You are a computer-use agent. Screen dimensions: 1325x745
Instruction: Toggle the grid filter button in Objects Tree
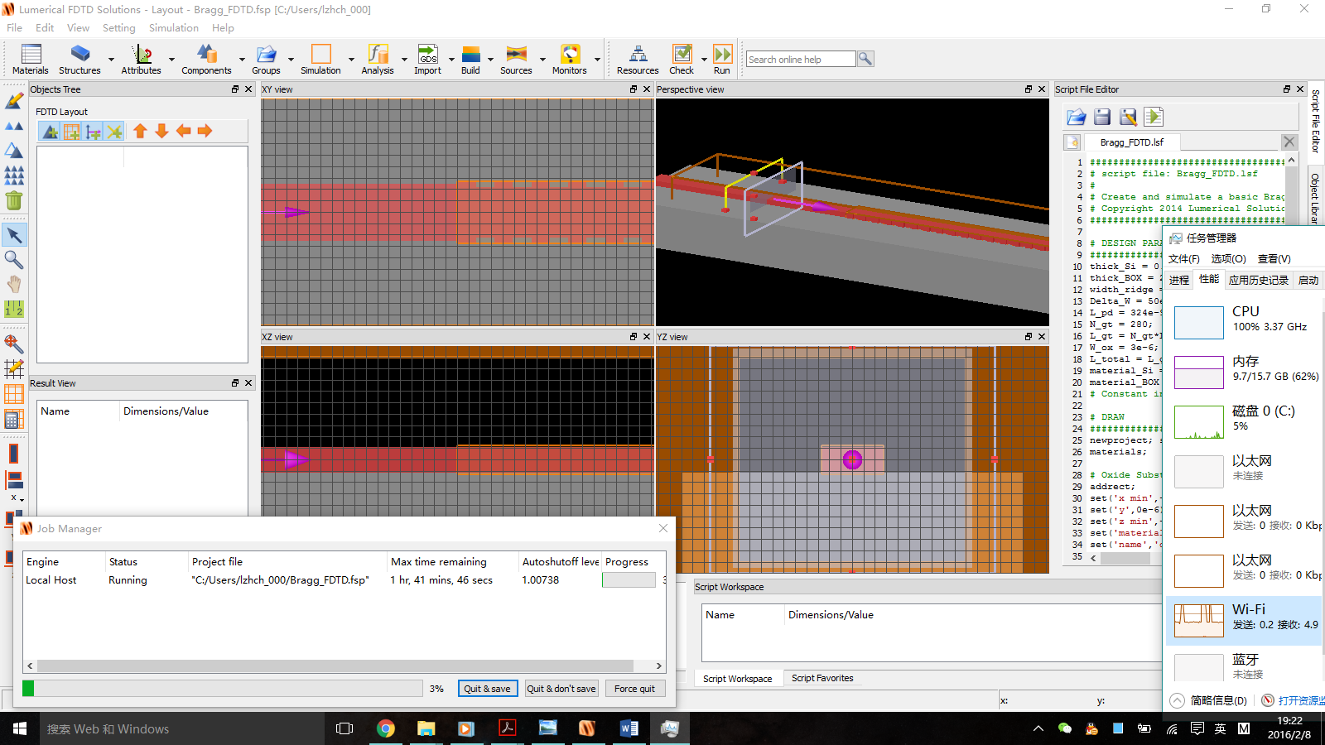pyautogui.click(x=71, y=131)
